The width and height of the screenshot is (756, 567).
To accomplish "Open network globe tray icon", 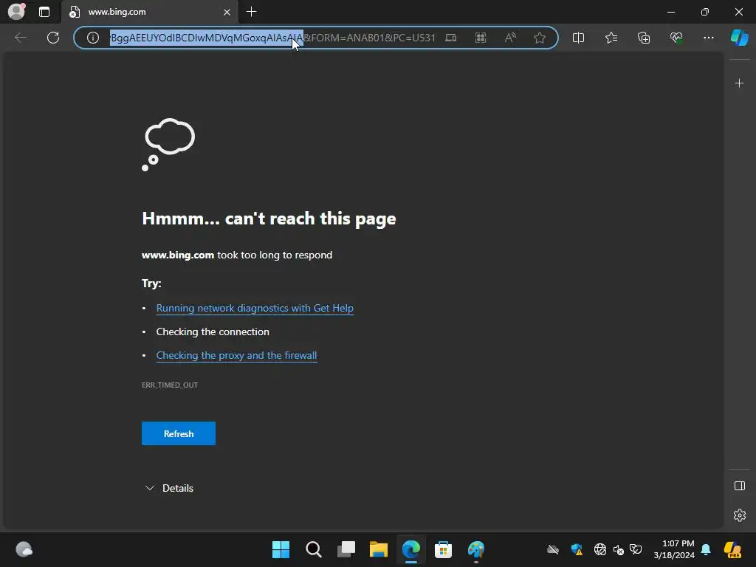I will (x=600, y=549).
